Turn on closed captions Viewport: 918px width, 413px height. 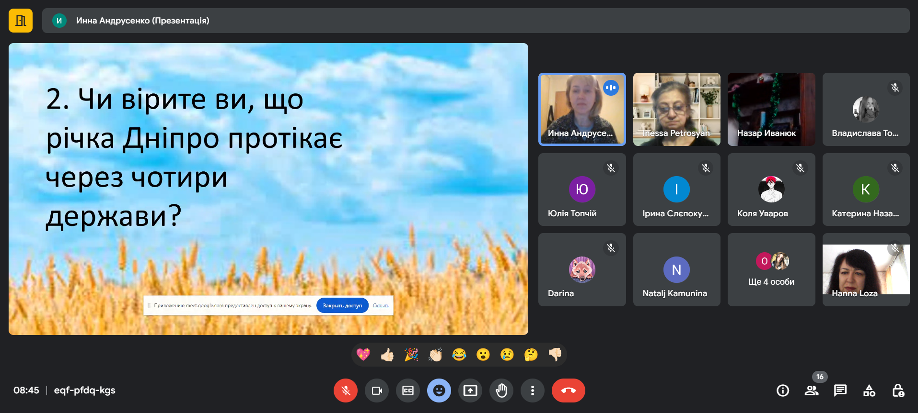click(x=408, y=391)
